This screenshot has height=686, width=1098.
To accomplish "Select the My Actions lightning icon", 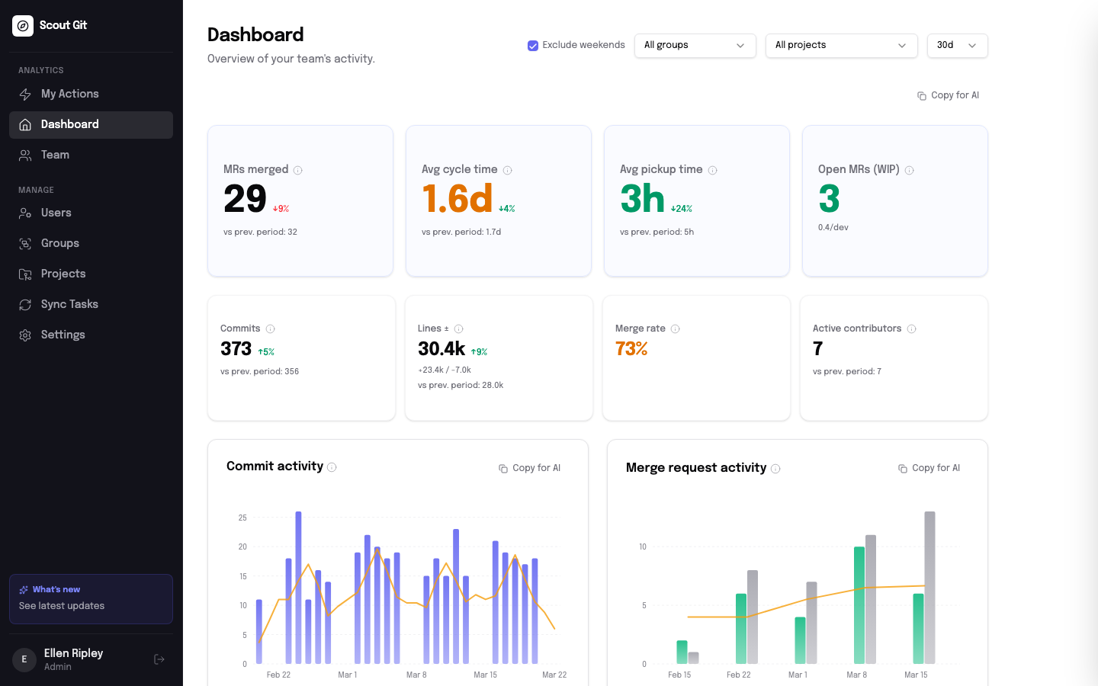I will click(25, 94).
